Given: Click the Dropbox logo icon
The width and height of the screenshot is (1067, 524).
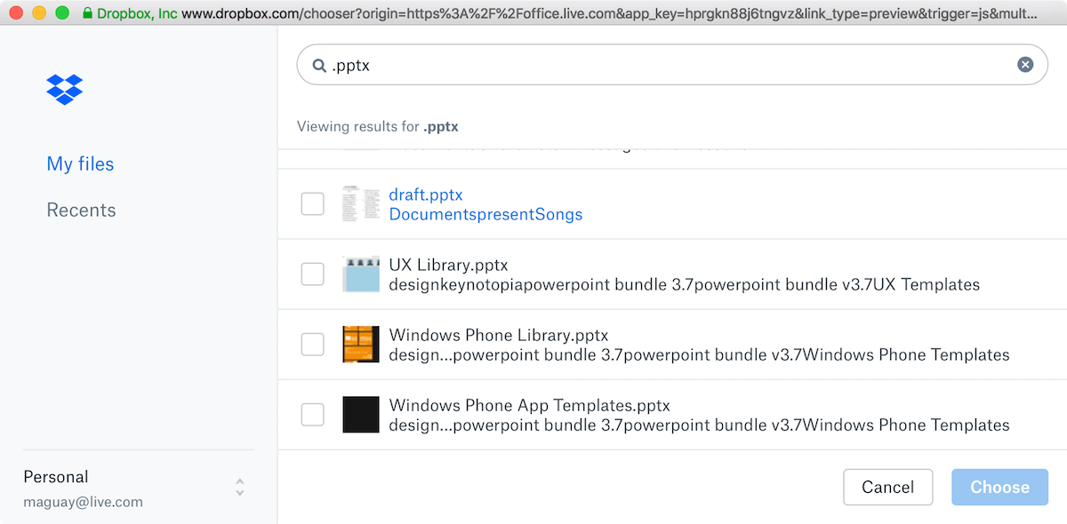Looking at the screenshot, I should point(65,89).
